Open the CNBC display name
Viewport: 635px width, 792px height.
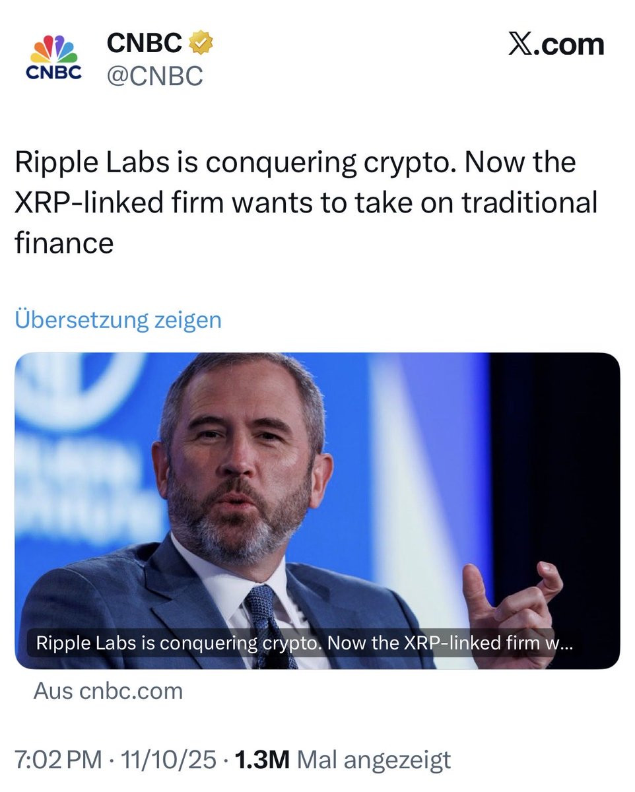145,44
